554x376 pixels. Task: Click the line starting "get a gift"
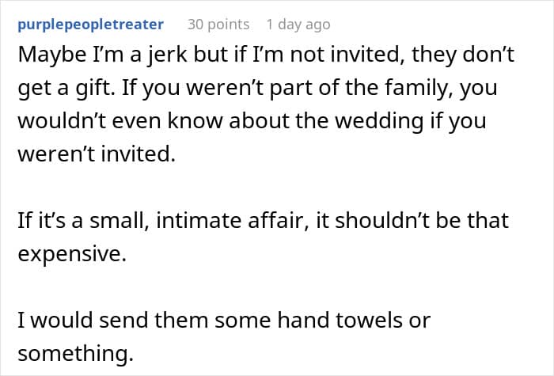256,88
